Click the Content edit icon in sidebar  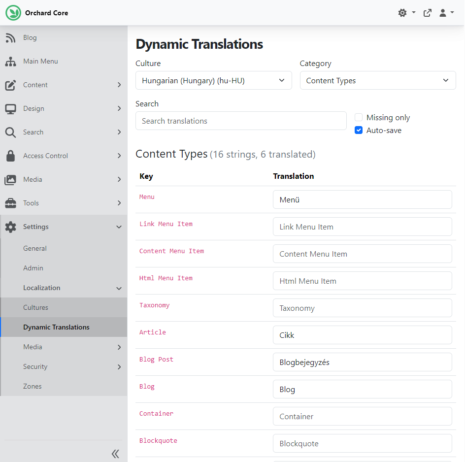(x=10, y=85)
